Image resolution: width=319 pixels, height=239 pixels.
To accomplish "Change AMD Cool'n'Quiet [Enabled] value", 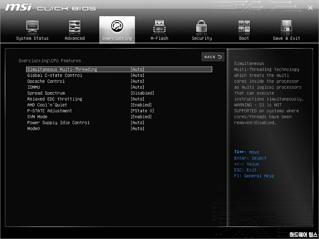I will click(x=141, y=105).
